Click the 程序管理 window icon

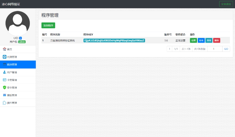pos(4,65)
